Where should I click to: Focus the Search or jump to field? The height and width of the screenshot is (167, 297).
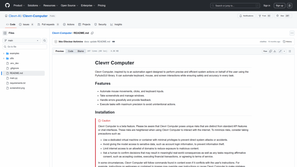click(x=235, y=6)
